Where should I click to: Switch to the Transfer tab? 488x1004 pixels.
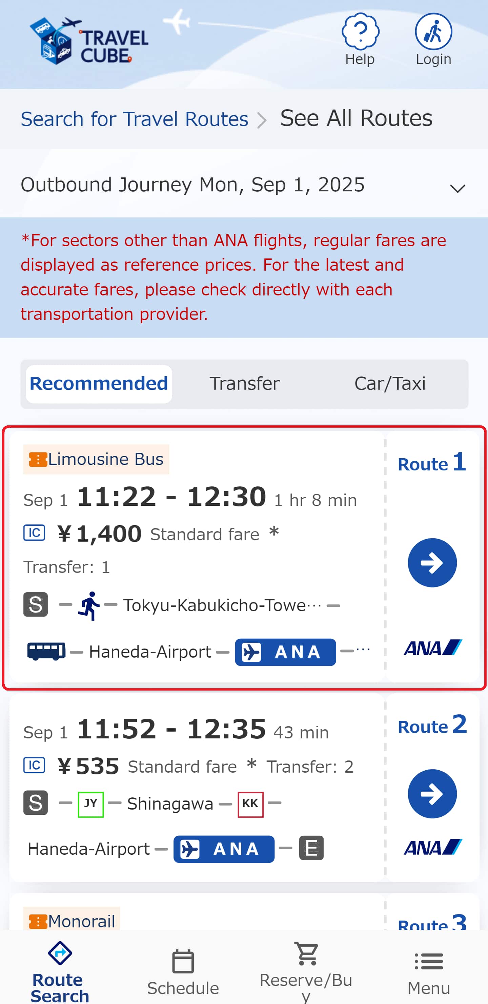point(245,384)
